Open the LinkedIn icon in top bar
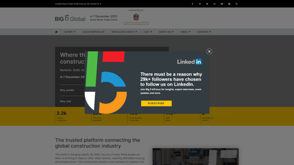 [x=214, y=4]
